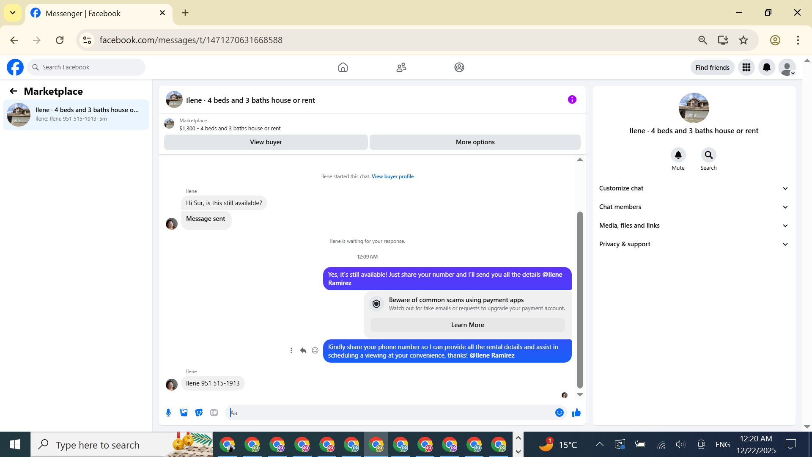The height and width of the screenshot is (457, 812).
Task: Click the Search Facebook field
Action: [87, 67]
